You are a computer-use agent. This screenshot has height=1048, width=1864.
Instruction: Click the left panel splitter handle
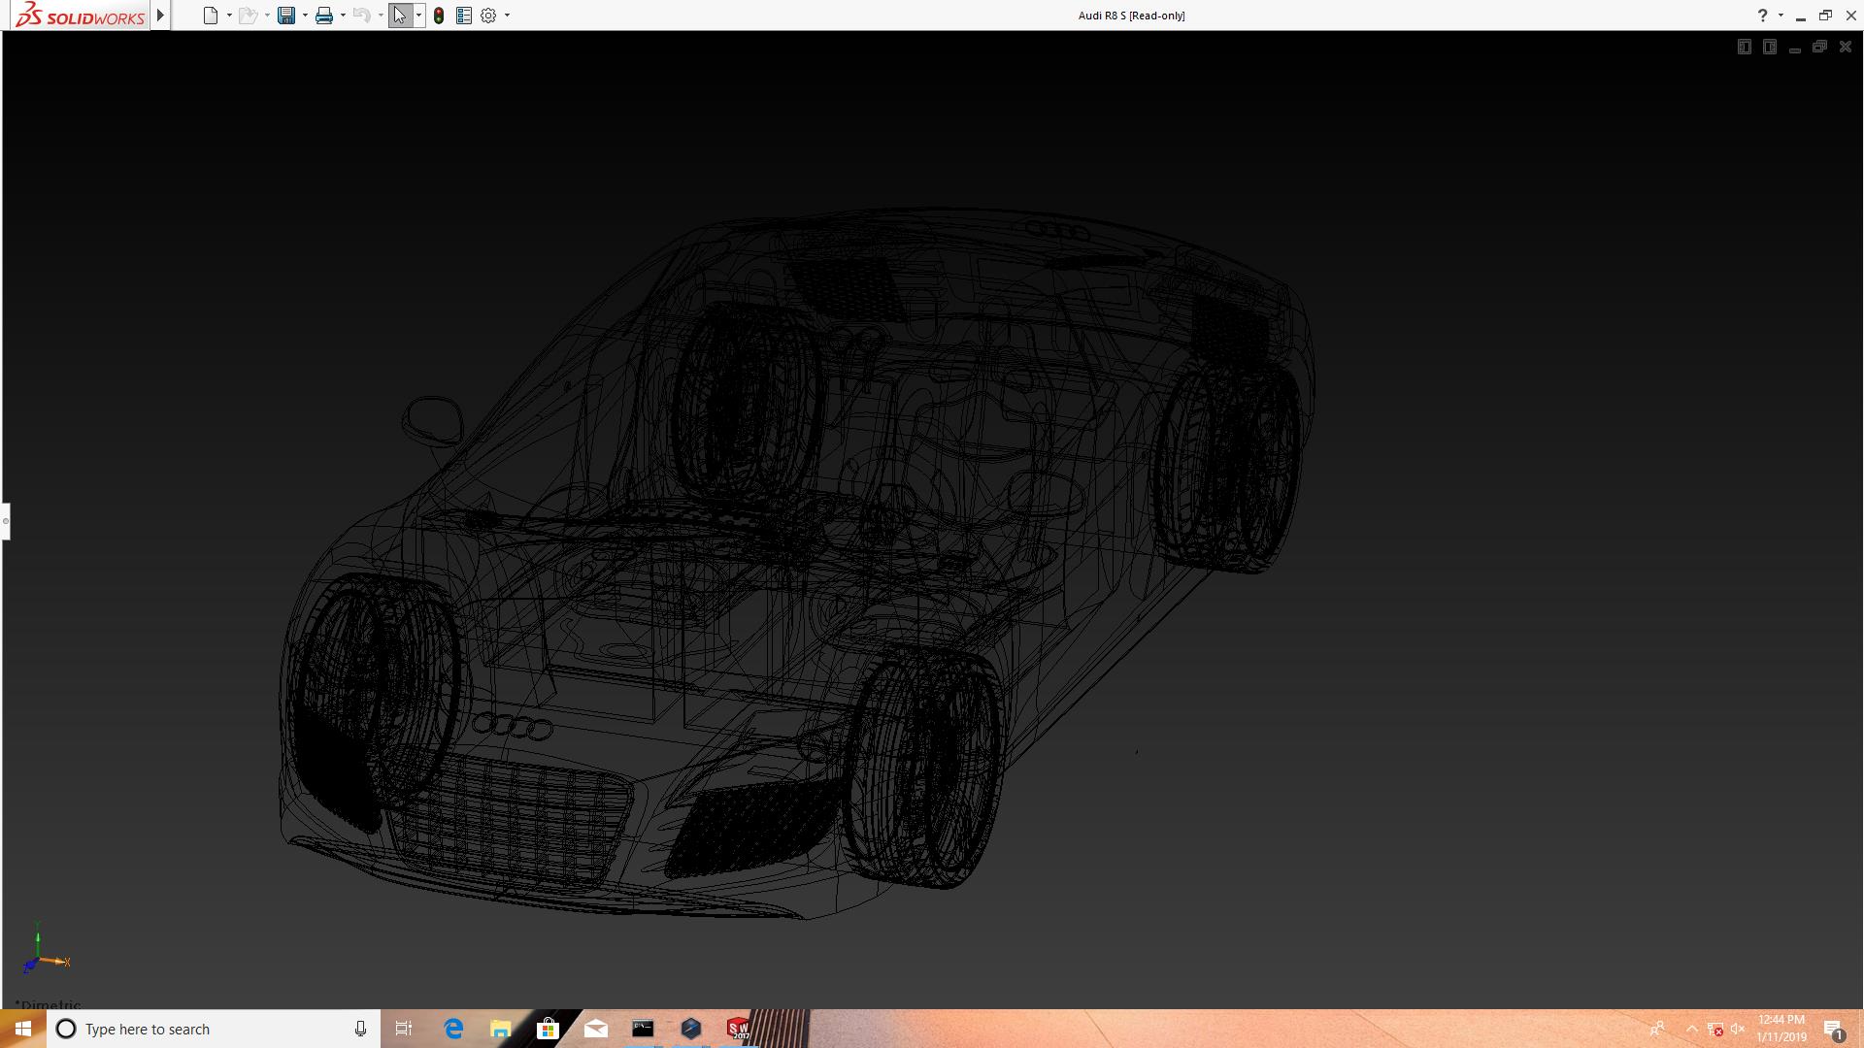pyautogui.click(x=6, y=521)
